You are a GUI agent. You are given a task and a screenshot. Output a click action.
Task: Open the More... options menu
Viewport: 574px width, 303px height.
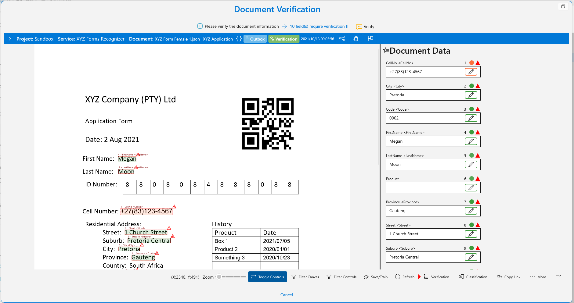(x=539, y=277)
